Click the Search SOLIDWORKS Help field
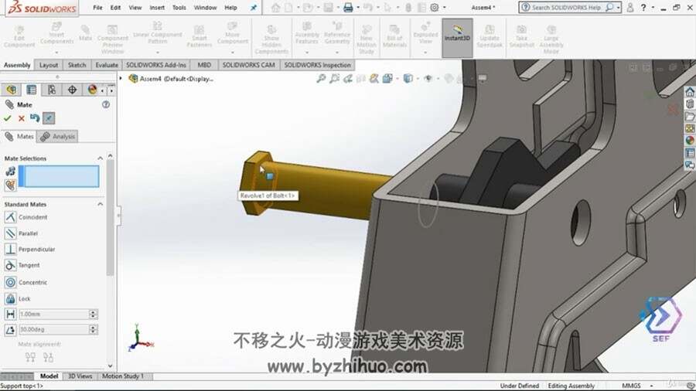 (566, 8)
